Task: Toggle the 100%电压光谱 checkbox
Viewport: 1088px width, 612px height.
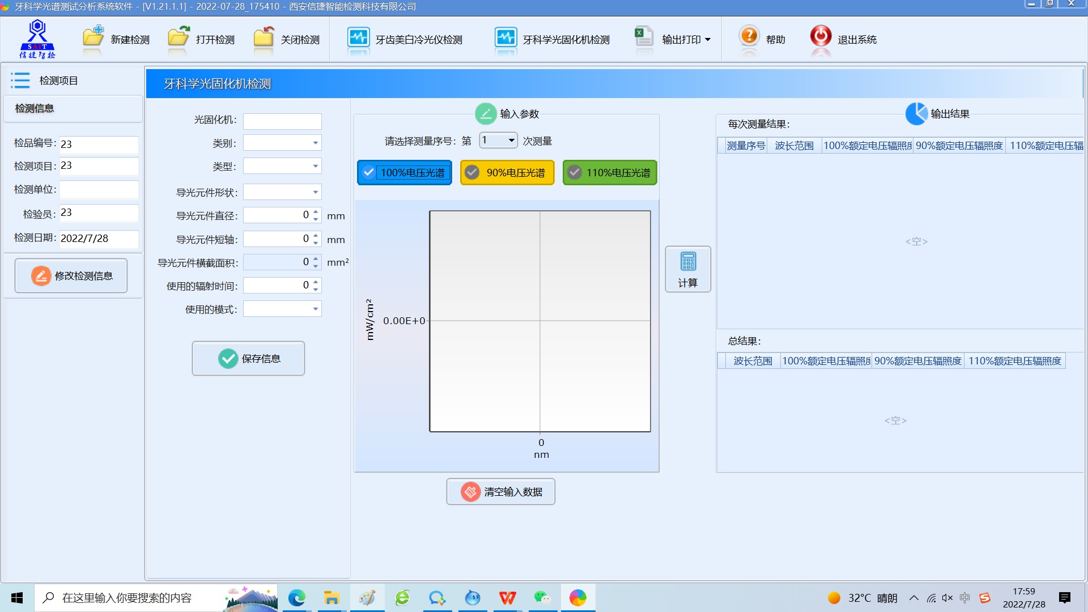Action: (369, 173)
